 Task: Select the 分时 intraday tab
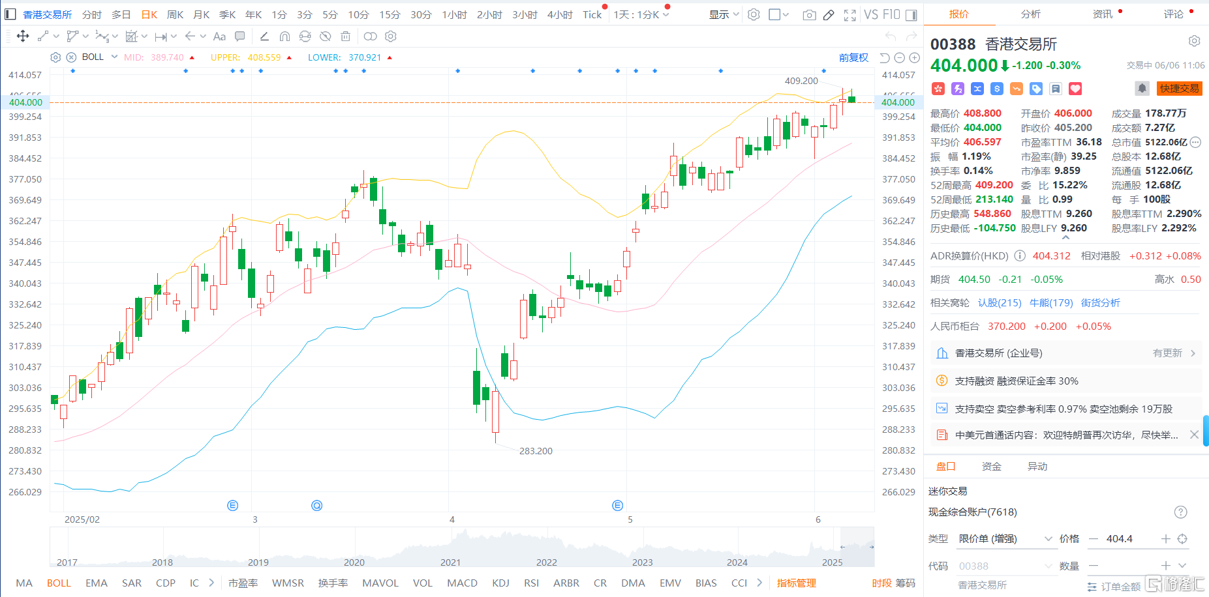click(92, 14)
